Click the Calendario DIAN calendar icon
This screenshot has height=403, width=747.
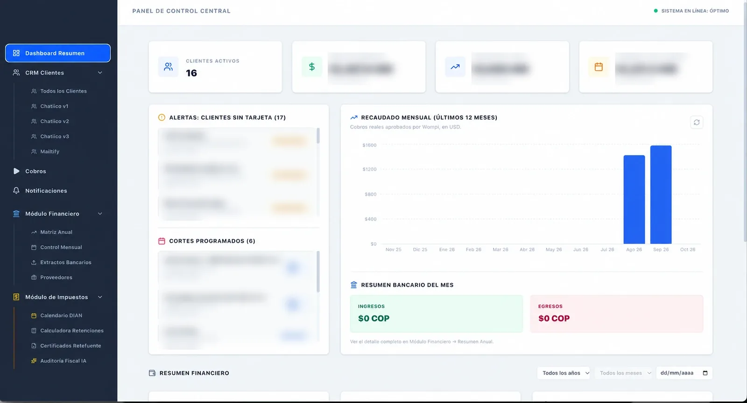click(34, 315)
